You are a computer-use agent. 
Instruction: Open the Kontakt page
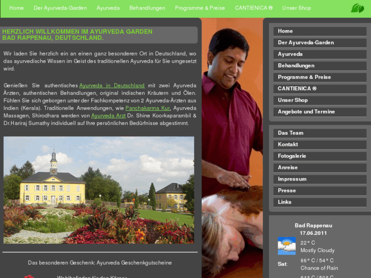tap(320, 144)
